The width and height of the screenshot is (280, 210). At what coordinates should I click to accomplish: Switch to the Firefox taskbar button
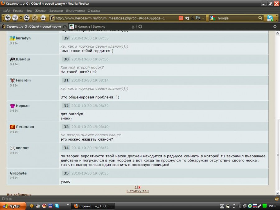[x=93, y=206]
